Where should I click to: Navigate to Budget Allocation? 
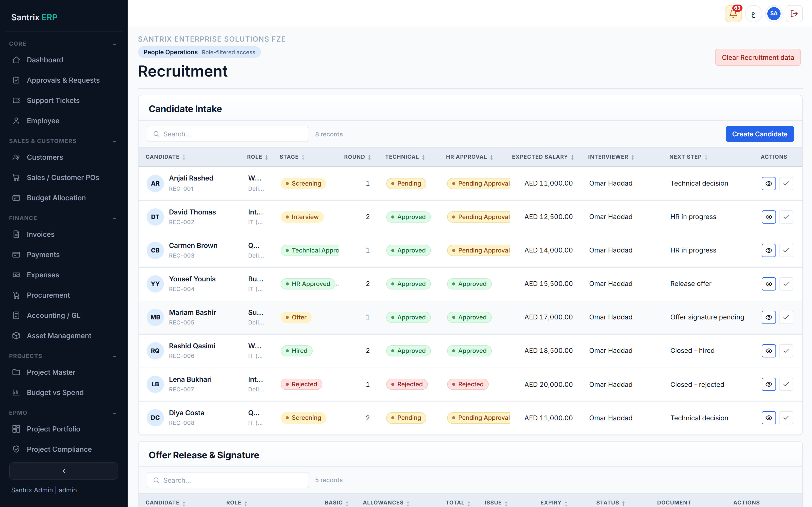[64, 198]
